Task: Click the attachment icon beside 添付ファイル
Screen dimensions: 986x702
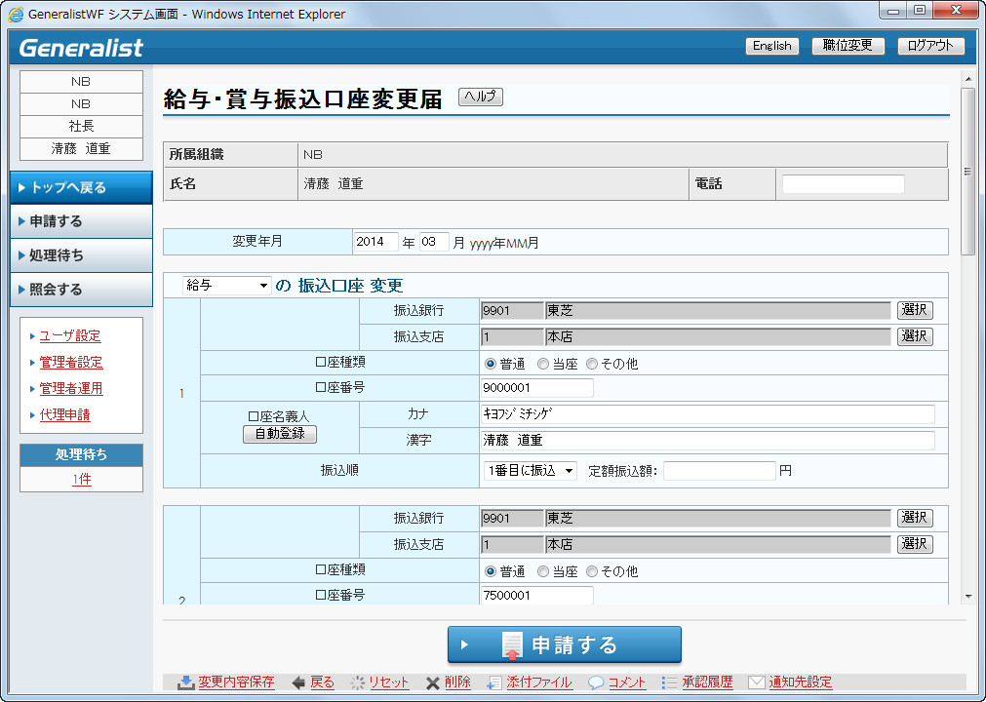Action: tap(494, 682)
